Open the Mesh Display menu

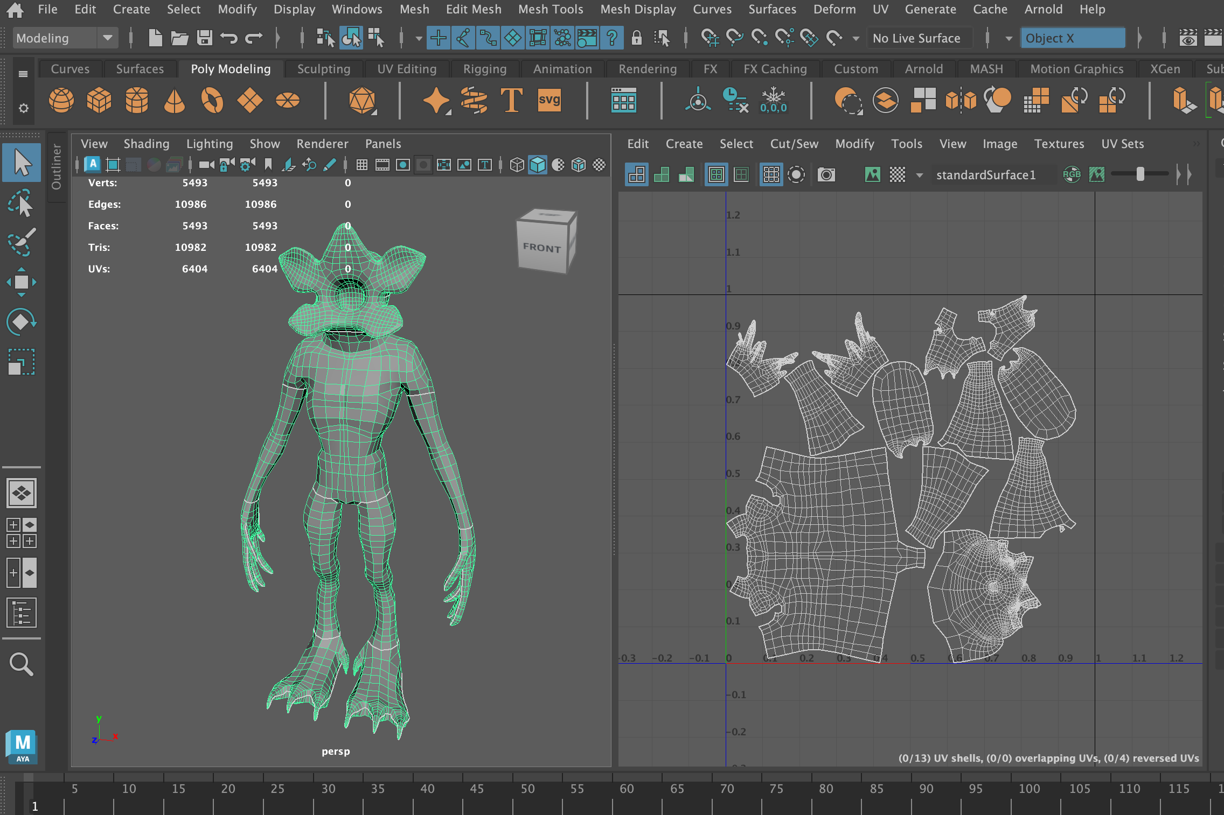point(638,9)
